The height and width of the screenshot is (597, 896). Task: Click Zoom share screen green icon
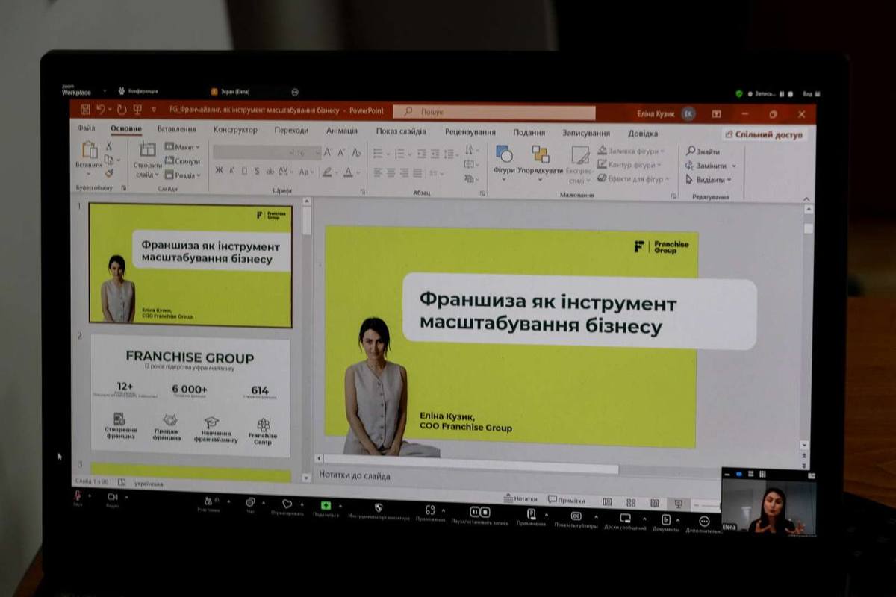pyautogui.click(x=326, y=505)
